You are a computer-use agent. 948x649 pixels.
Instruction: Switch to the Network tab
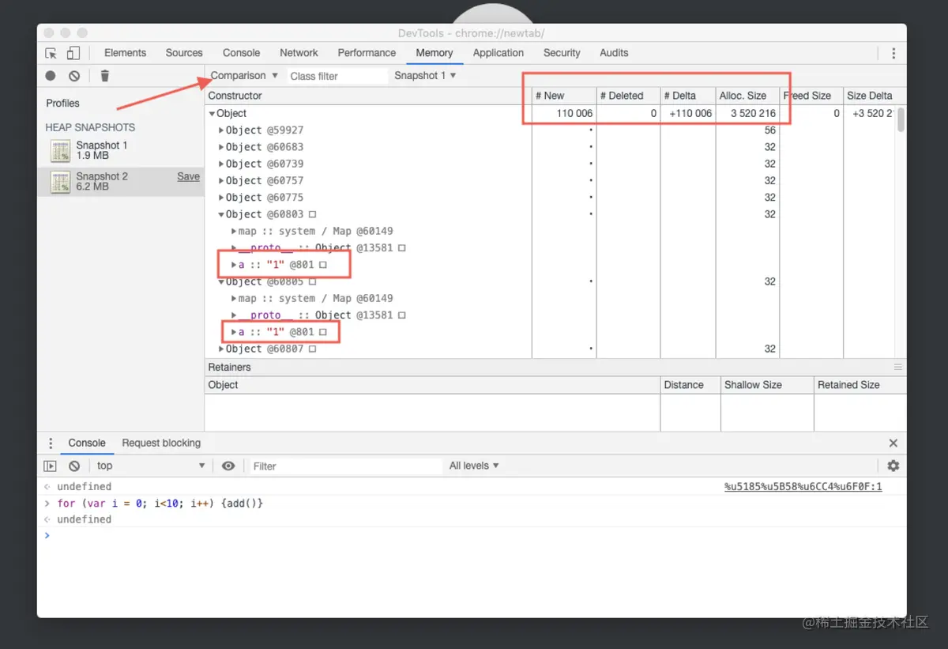(x=299, y=53)
